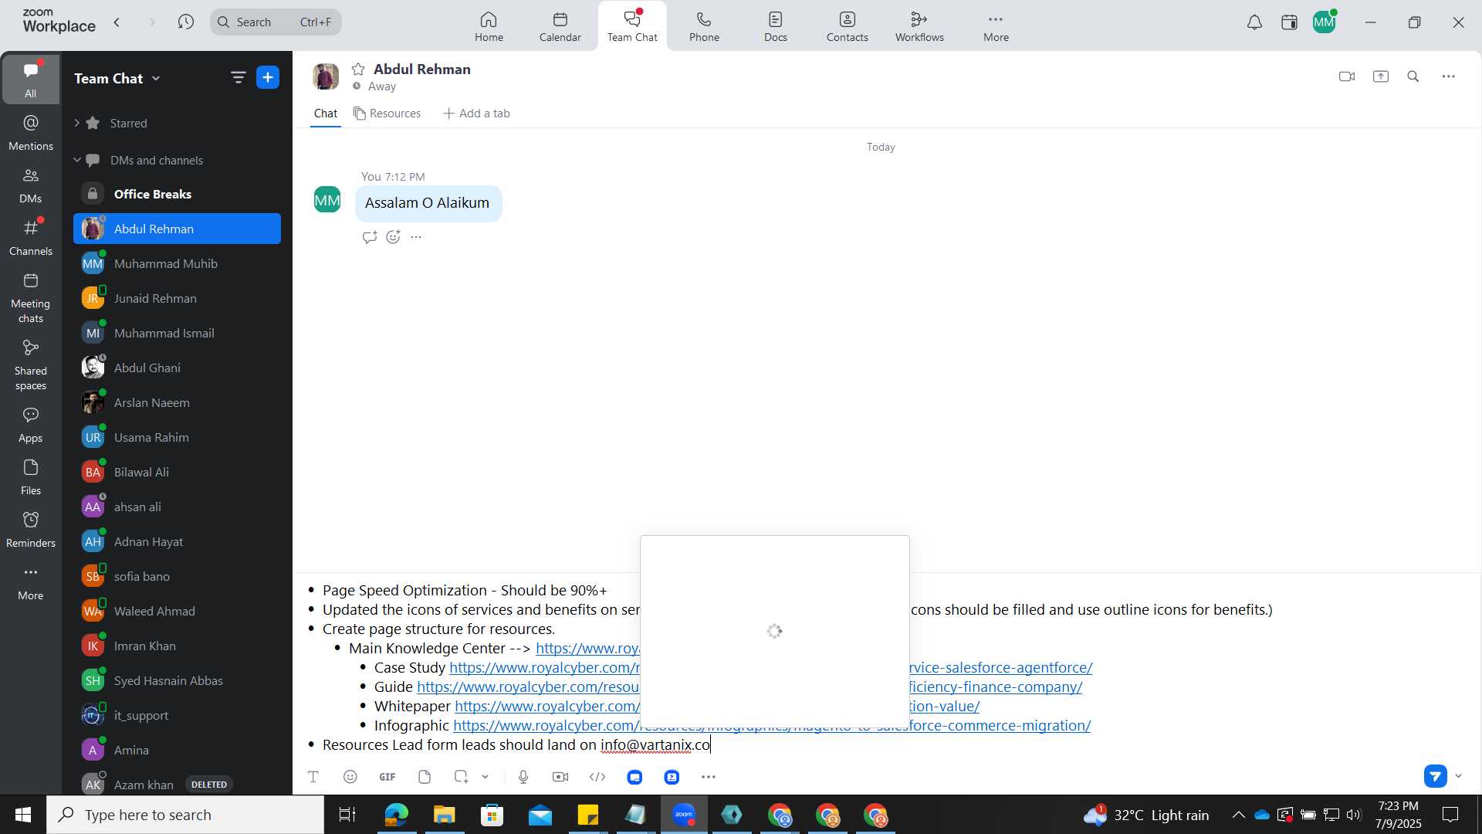Open the Mentions sidebar section
1482x834 pixels.
31,132
